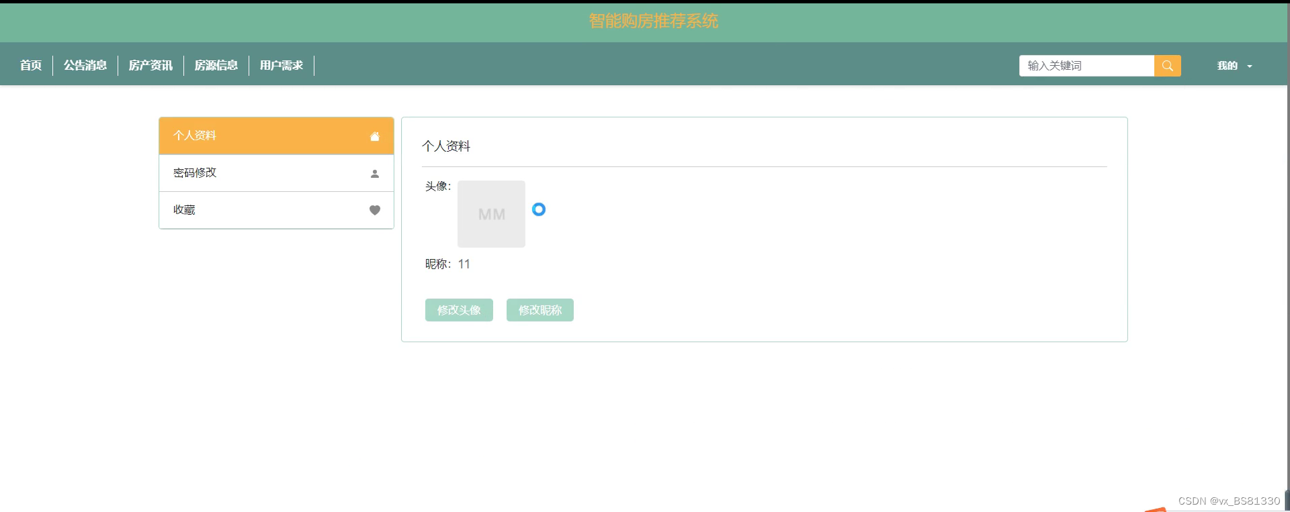The width and height of the screenshot is (1290, 512).
Task: Click the 头像: label
Action: pos(438,187)
